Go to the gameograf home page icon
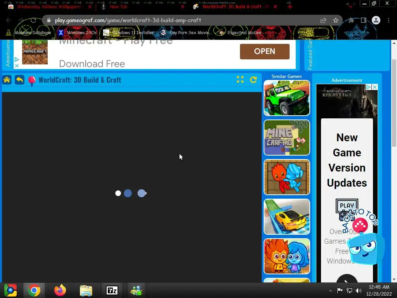 7,80
